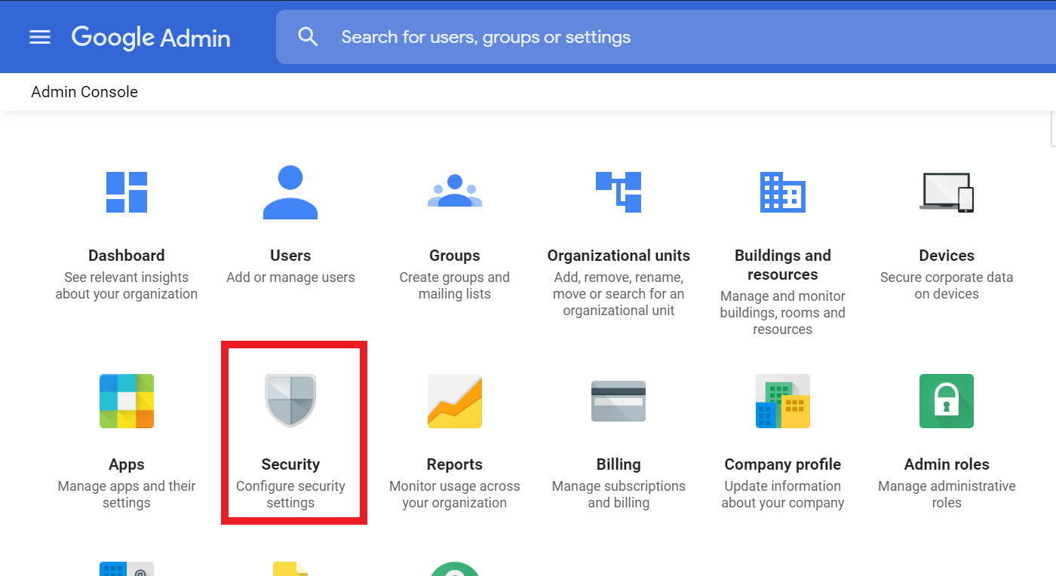Image resolution: width=1056 pixels, height=576 pixels.
Task: Click the Admin Console breadcrumb label
Action: tap(84, 91)
